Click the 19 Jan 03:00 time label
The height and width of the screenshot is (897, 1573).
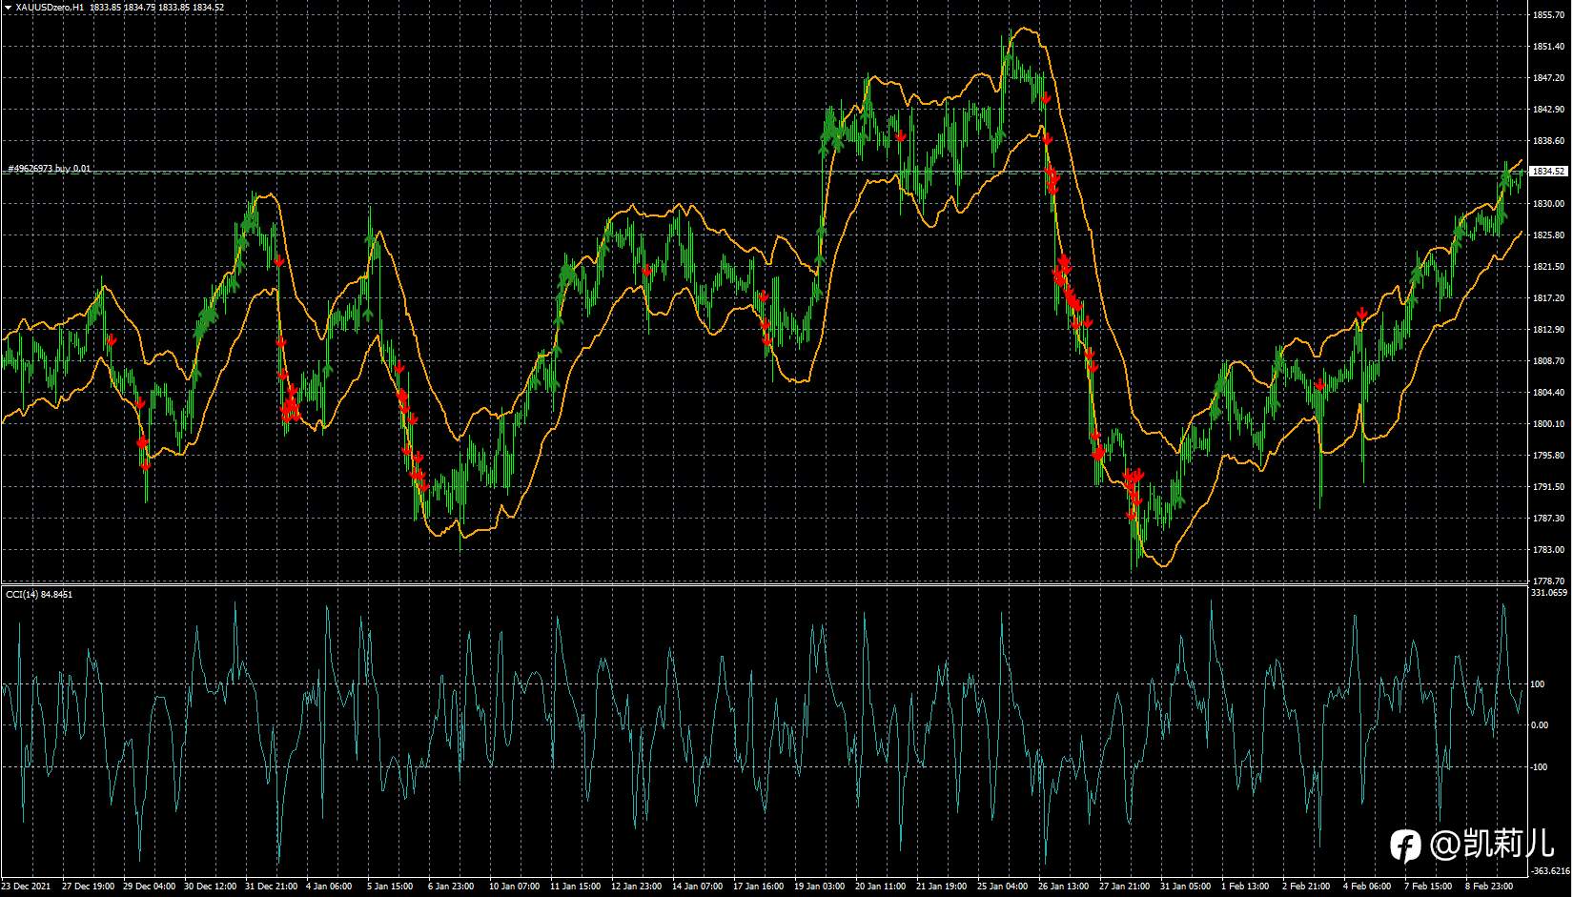[820, 887]
